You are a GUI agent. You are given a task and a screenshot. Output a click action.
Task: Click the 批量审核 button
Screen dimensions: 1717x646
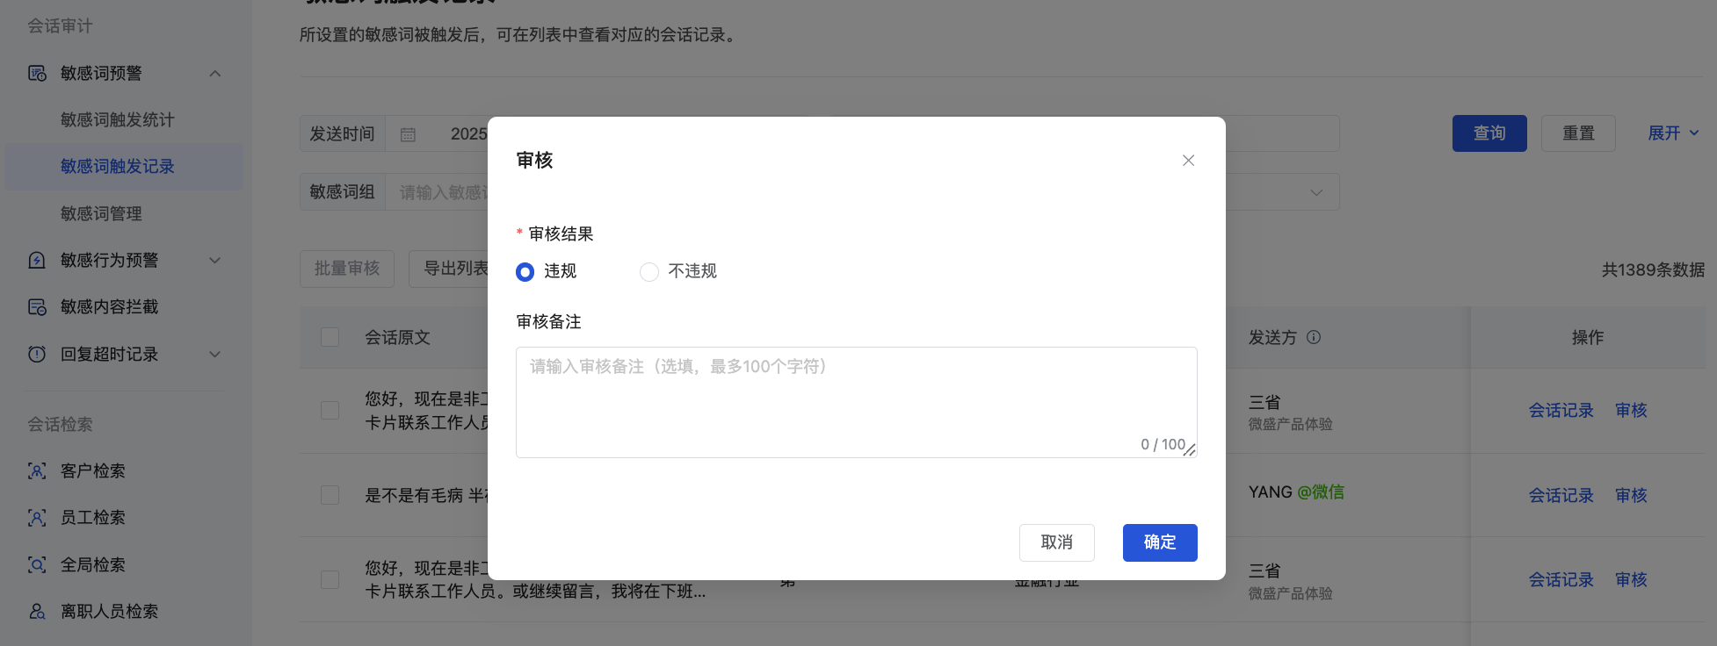click(347, 269)
